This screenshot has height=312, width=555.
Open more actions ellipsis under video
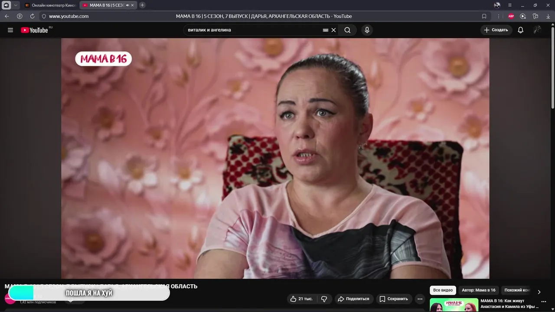click(420, 299)
